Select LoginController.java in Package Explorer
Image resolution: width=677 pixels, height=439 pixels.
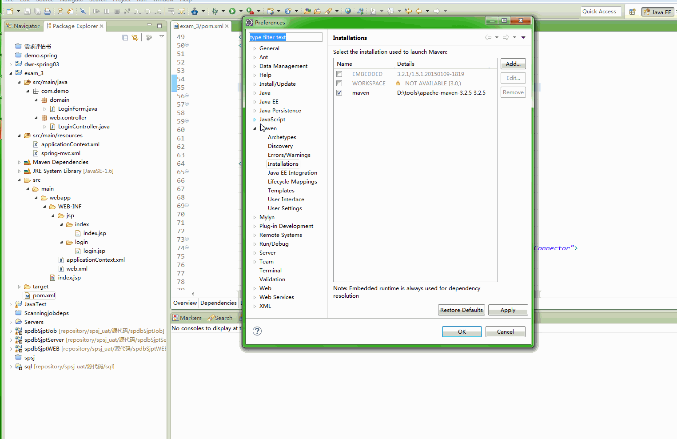84,127
